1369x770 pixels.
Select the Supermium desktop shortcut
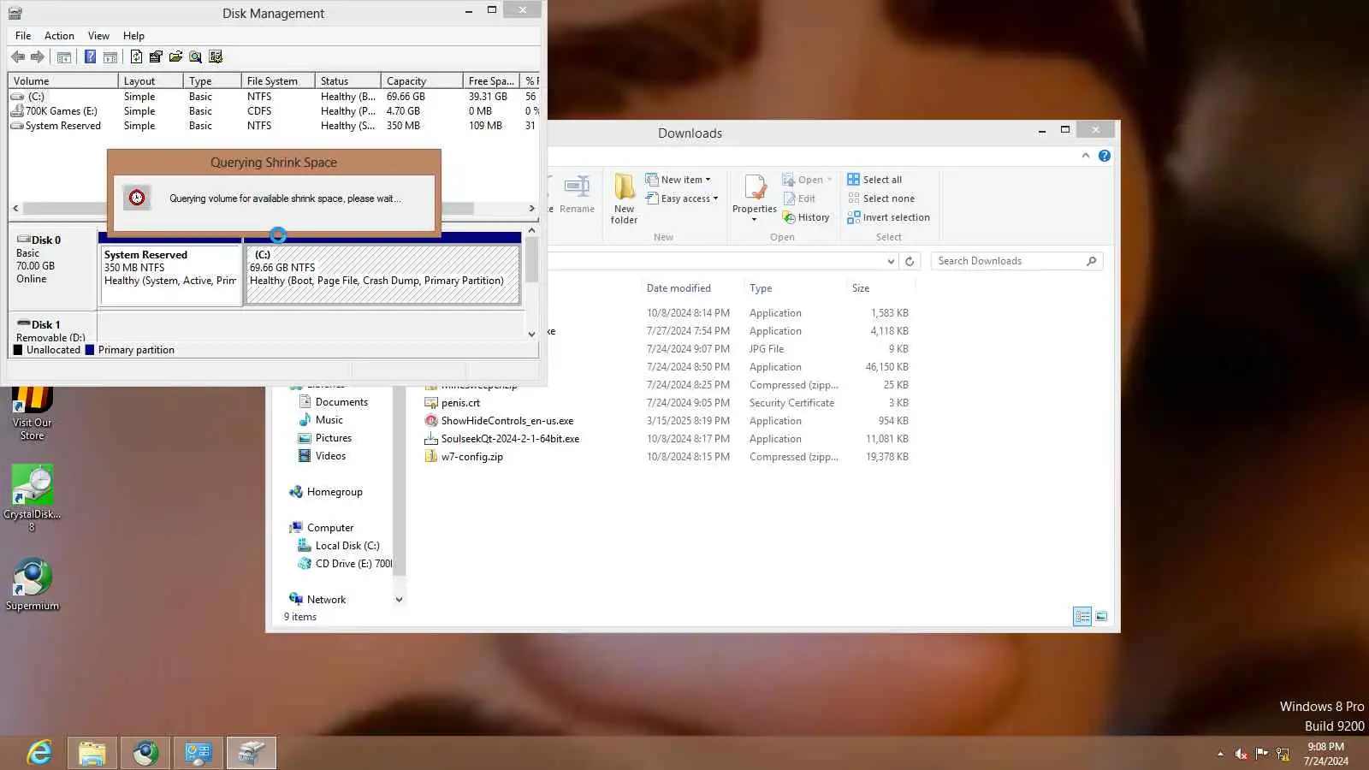click(x=33, y=585)
